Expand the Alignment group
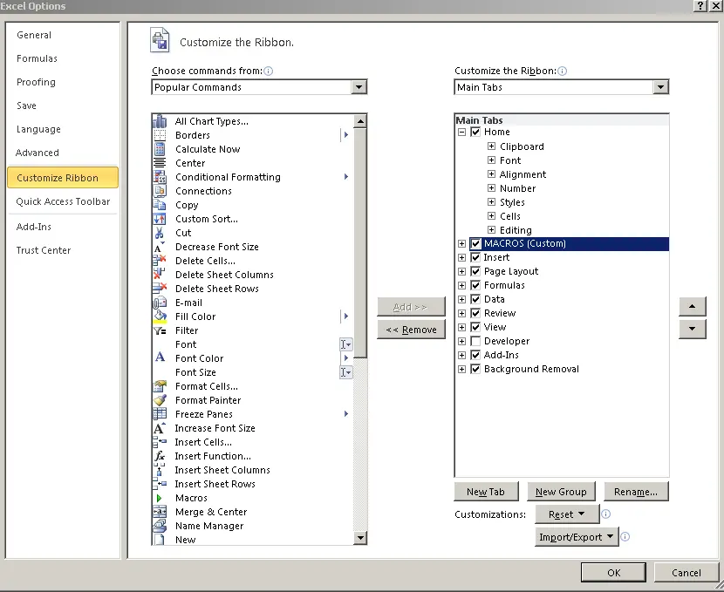Screen dimensions: 724x592 click(x=491, y=174)
